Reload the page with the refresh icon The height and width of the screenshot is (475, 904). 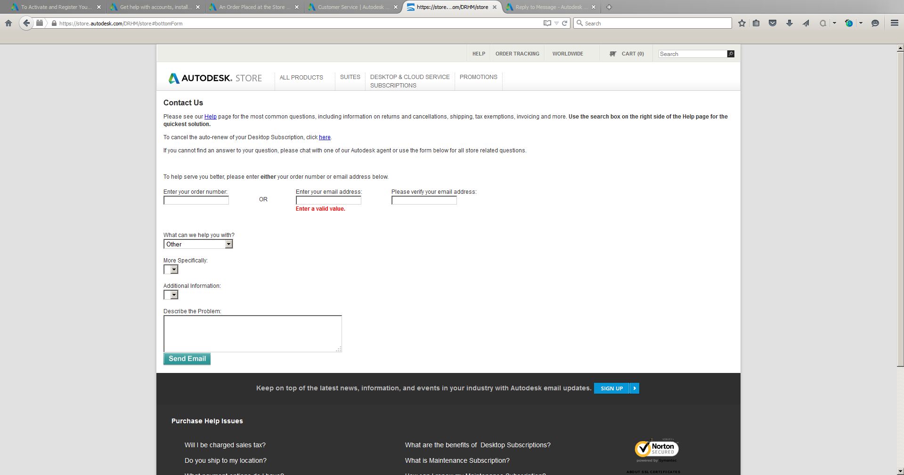[x=564, y=23]
